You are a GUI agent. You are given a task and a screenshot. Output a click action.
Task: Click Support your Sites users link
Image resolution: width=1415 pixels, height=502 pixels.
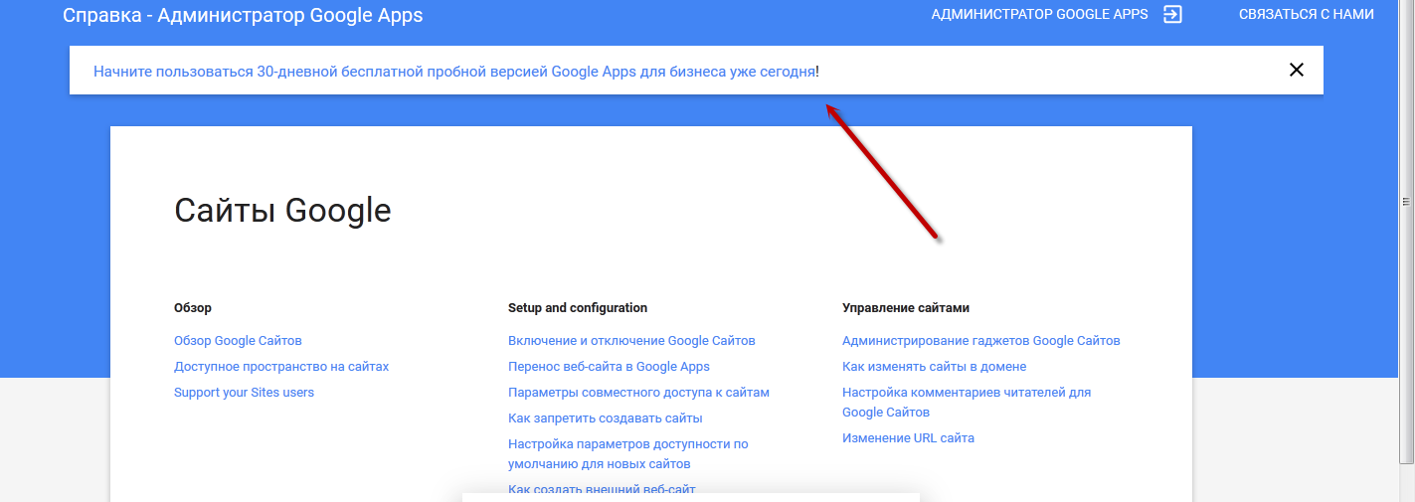click(244, 393)
